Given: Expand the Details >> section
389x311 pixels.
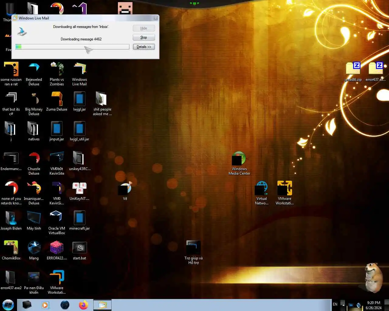Looking at the screenshot, I should pos(144,47).
